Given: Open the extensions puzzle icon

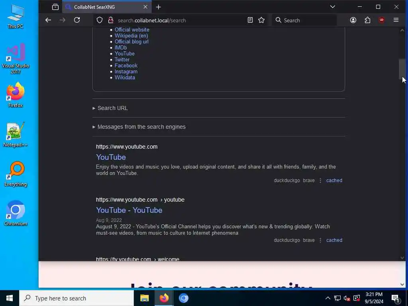Looking at the screenshot, I should pyautogui.click(x=367, y=20).
